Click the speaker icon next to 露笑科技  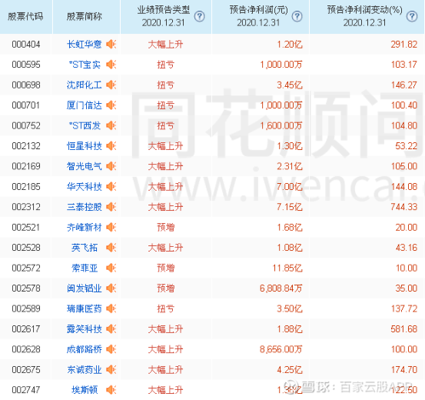click(x=111, y=329)
